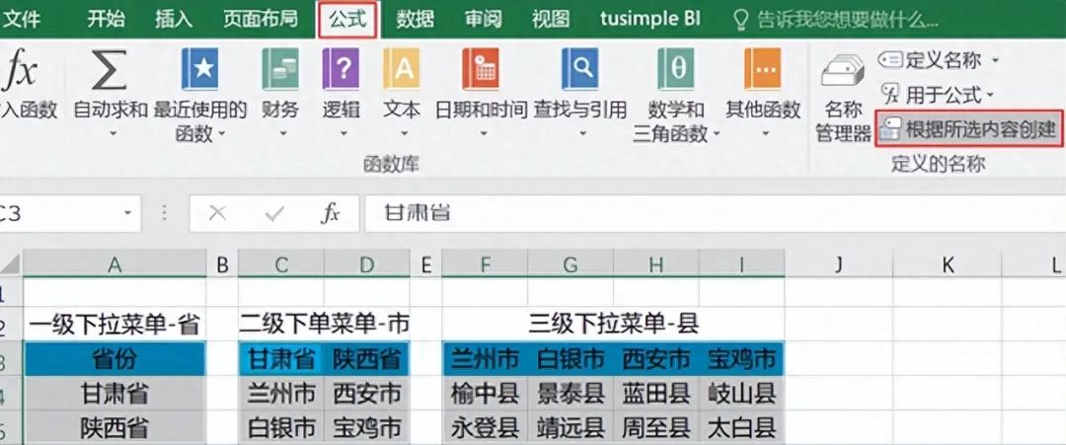The height and width of the screenshot is (445, 1066).
Task: Expand the AutoSum (自动求和) dropdown arrow
Action: (111, 132)
